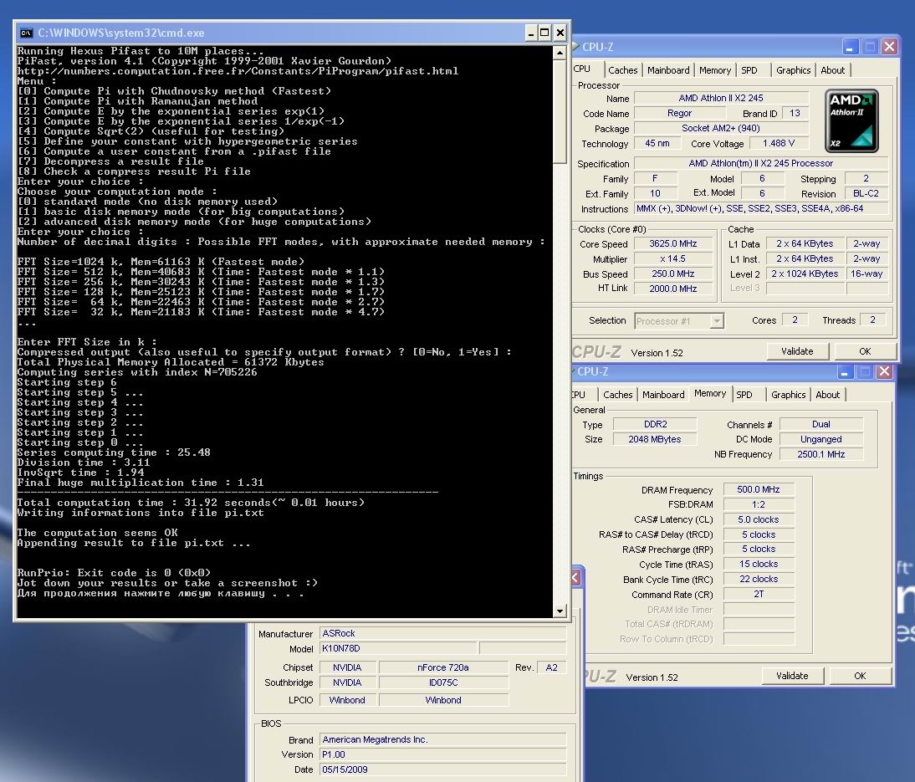Image resolution: width=915 pixels, height=782 pixels.
Task: Minimize the cmd.exe window
Action: tap(530, 33)
